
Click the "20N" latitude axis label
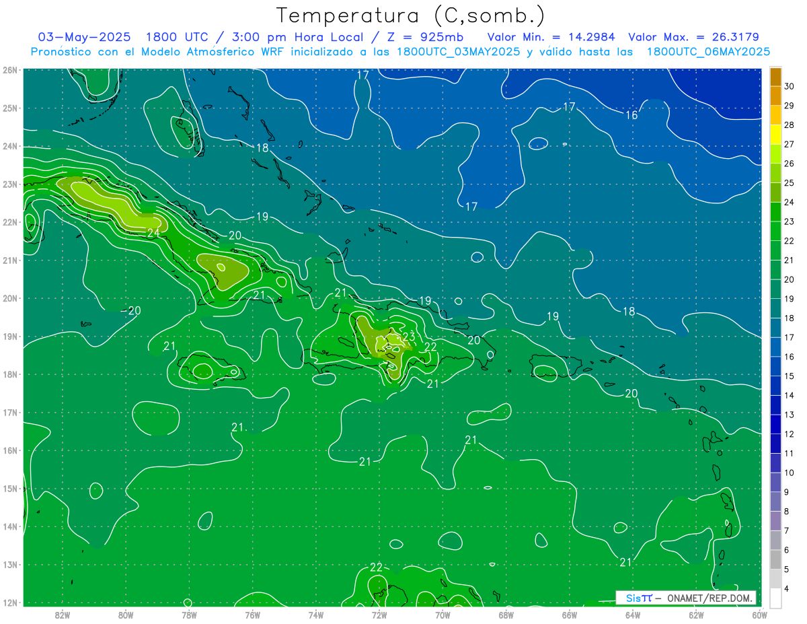click(9, 298)
